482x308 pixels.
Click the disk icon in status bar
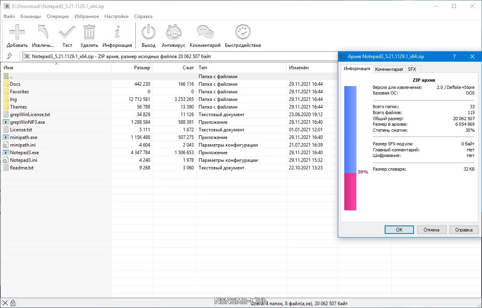pos(5,303)
